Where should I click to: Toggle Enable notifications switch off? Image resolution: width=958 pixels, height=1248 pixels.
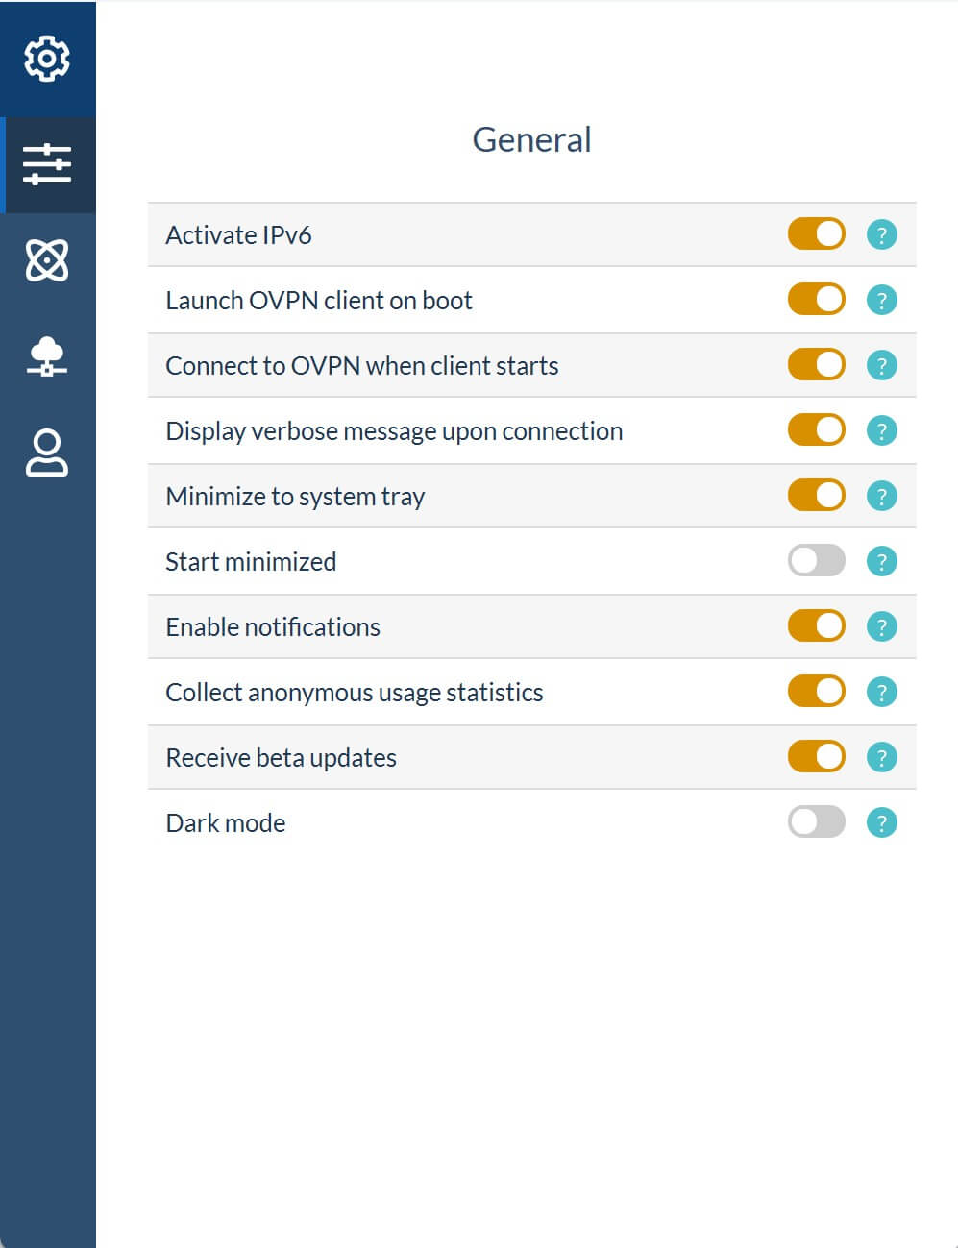tap(817, 625)
